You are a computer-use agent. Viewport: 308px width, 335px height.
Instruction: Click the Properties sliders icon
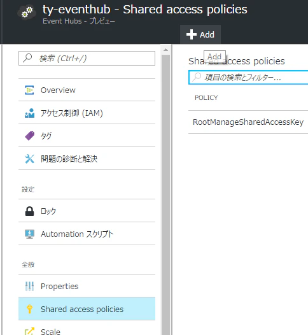pyautogui.click(x=29, y=287)
